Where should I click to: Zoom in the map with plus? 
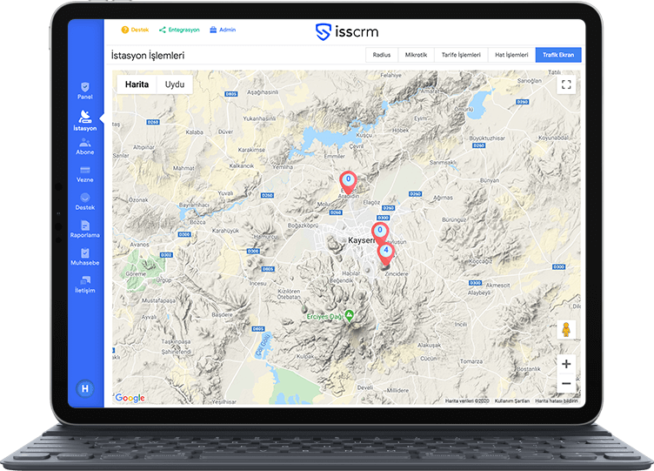click(x=566, y=364)
